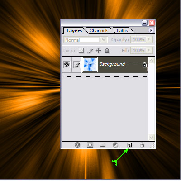Add a layer style via fx icon

tap(78, 145)
